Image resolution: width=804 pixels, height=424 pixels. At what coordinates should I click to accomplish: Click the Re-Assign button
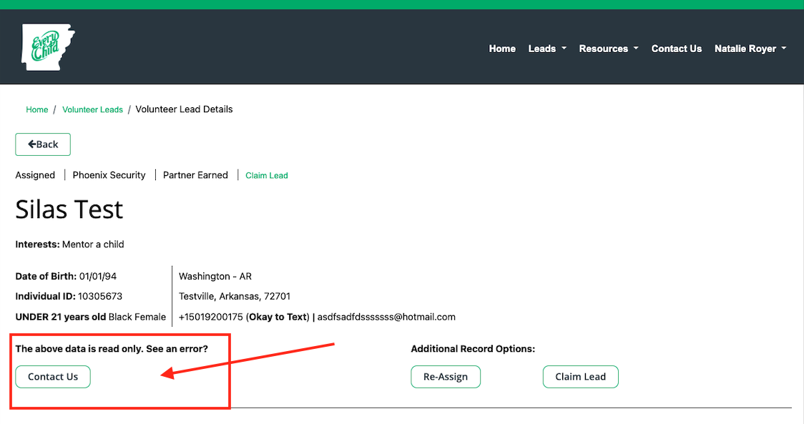[x=446, y=377]
